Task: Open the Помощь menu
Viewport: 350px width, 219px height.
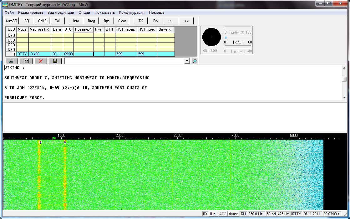Action: point(156,12)
